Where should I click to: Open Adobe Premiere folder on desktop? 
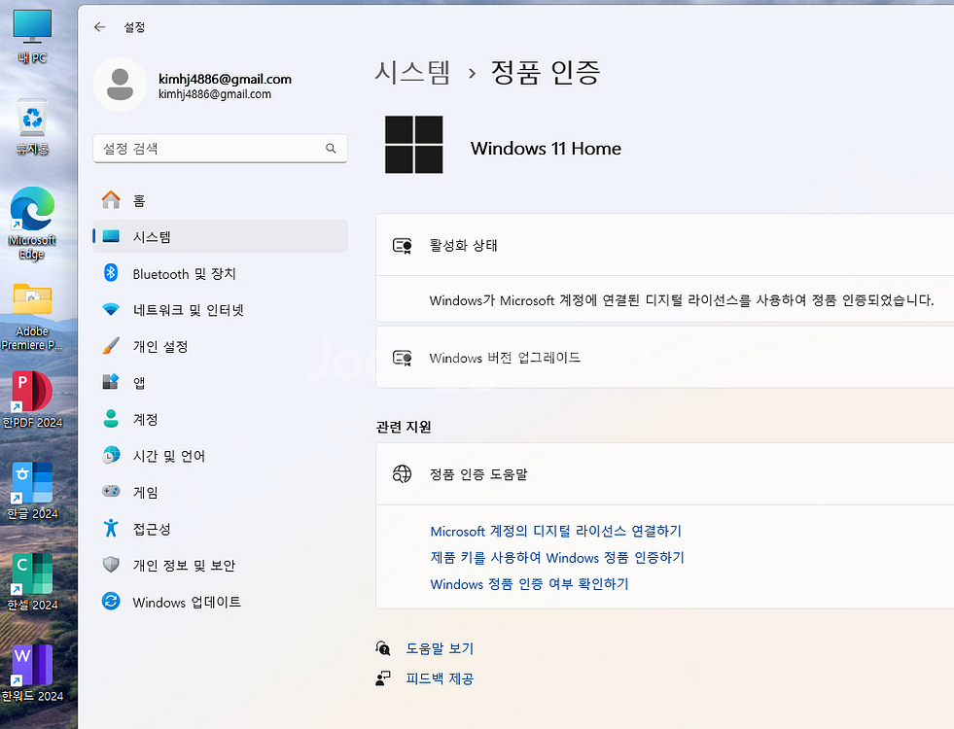[x=32, y=317]
